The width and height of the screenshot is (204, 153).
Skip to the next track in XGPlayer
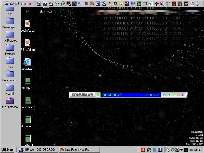[169, 95]
